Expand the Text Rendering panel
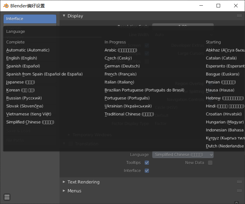 coord(64,182)
